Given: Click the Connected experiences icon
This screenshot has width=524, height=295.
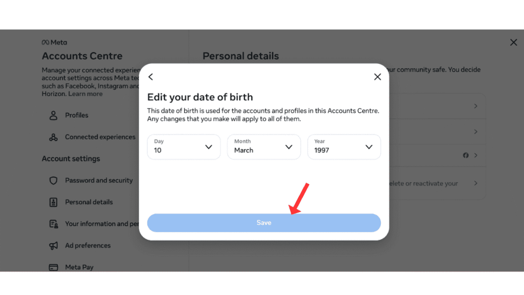Looking at the screenshot, I should pyautogui.click(x=53, y=137).
